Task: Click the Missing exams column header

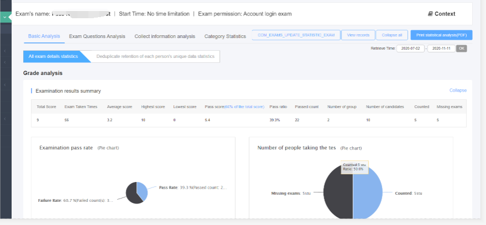Action: click(x=450, y=107)
